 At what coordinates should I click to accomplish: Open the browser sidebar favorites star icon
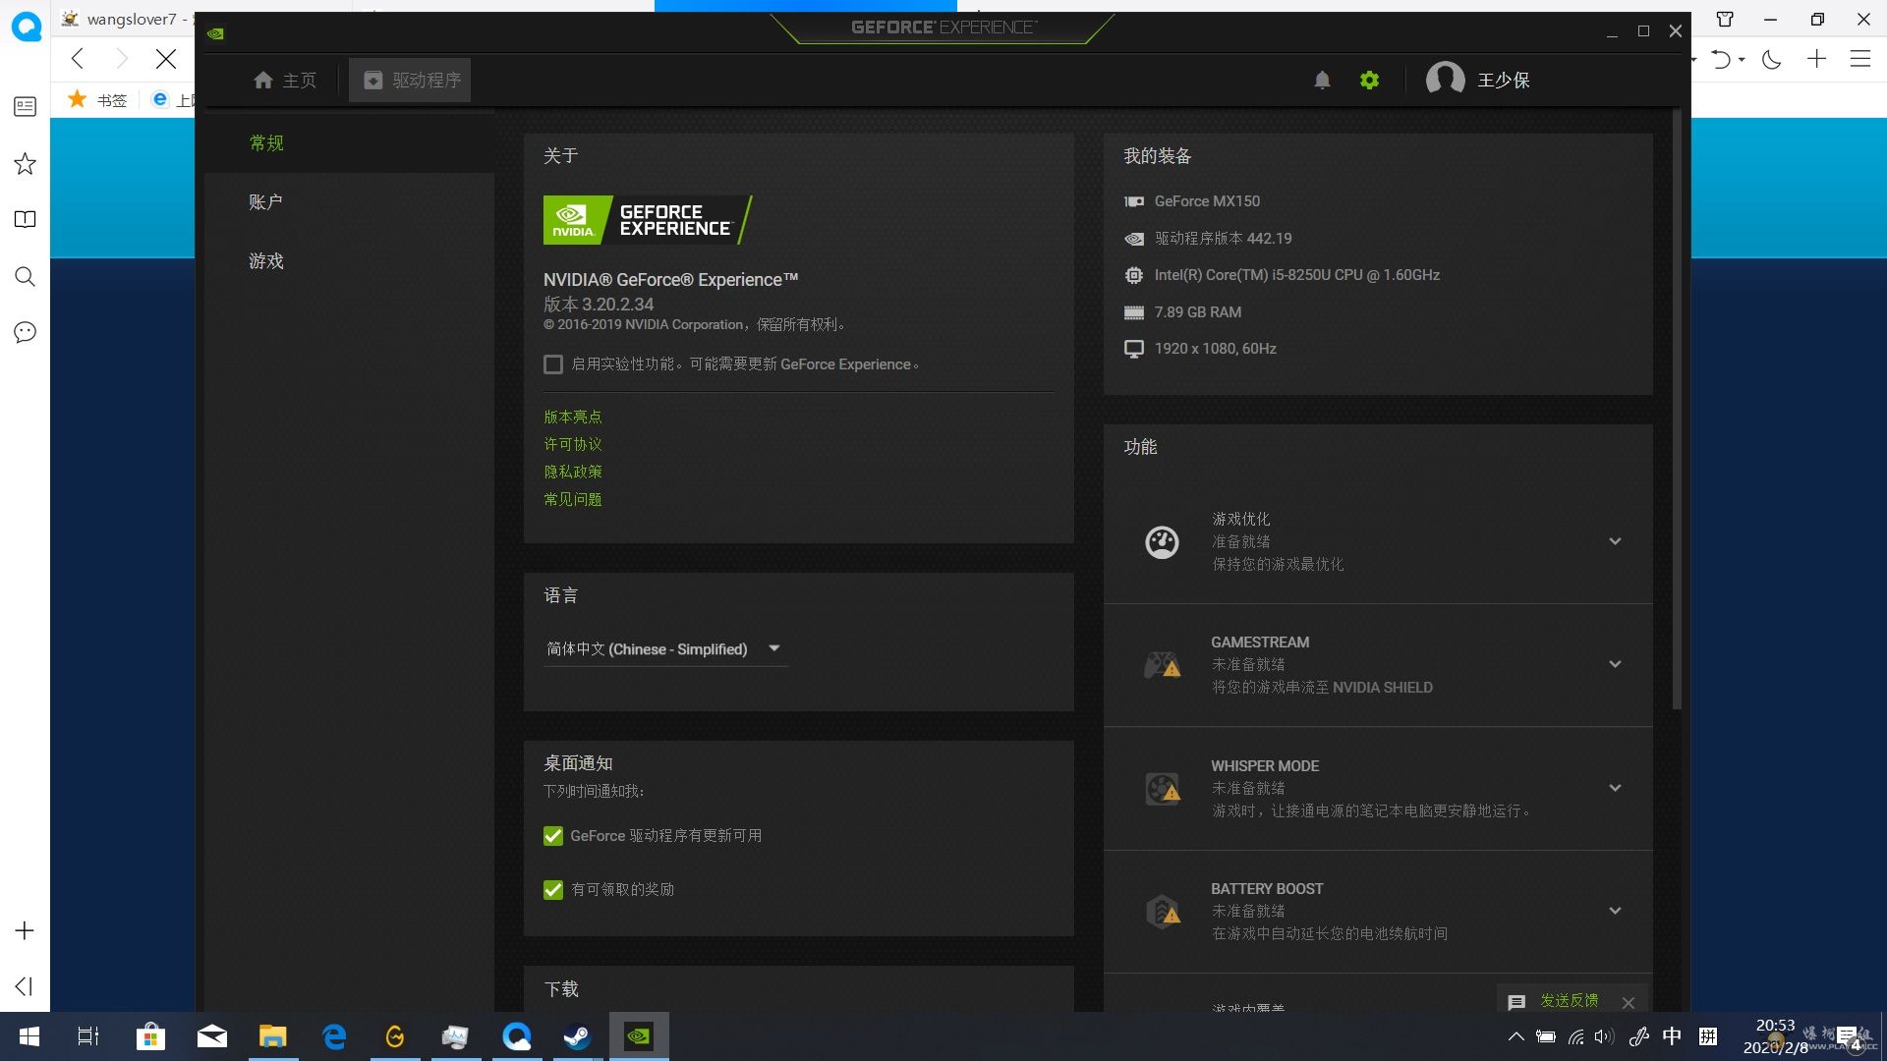[25, 164]
